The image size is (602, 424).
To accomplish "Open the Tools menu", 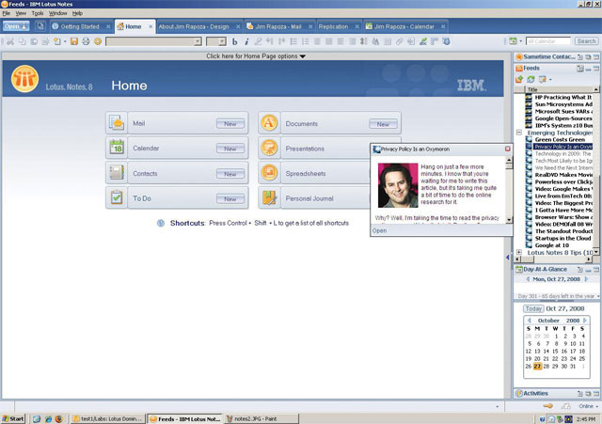I will pos(38,13).
